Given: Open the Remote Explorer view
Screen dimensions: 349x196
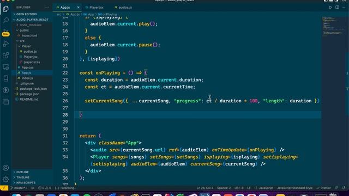Looking at the screenshot, I should pyautogui.click(x=6, y=67).
